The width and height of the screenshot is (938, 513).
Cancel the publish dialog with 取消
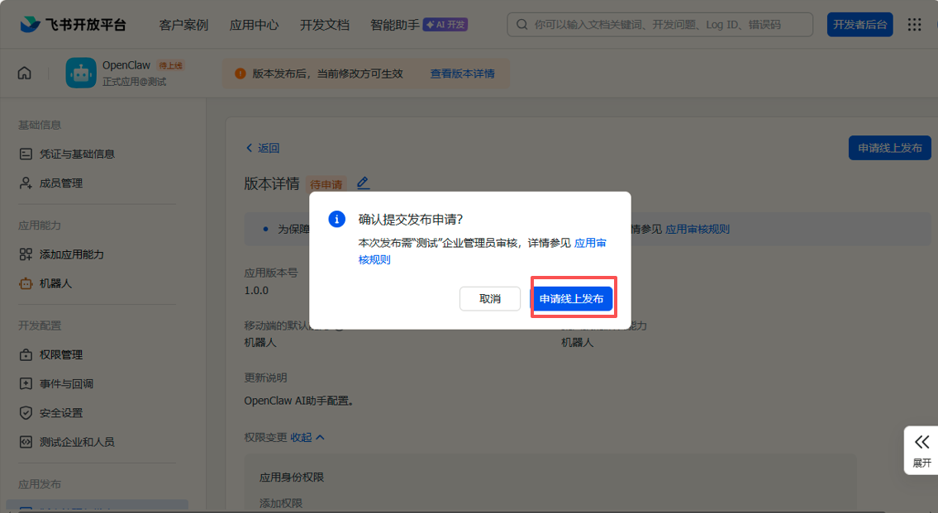click(489, 298)
